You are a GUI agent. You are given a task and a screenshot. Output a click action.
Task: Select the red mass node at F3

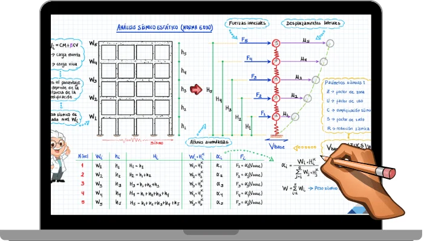point(276,80)
